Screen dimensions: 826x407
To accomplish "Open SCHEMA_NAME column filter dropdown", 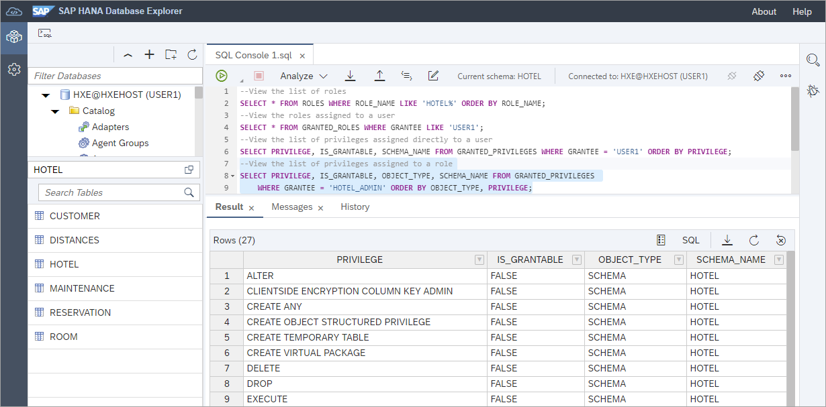I will pos(778,260).
